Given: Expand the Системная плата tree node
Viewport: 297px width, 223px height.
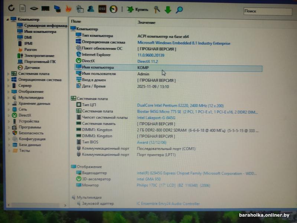Looking at the screenshot, I should 8,74.
